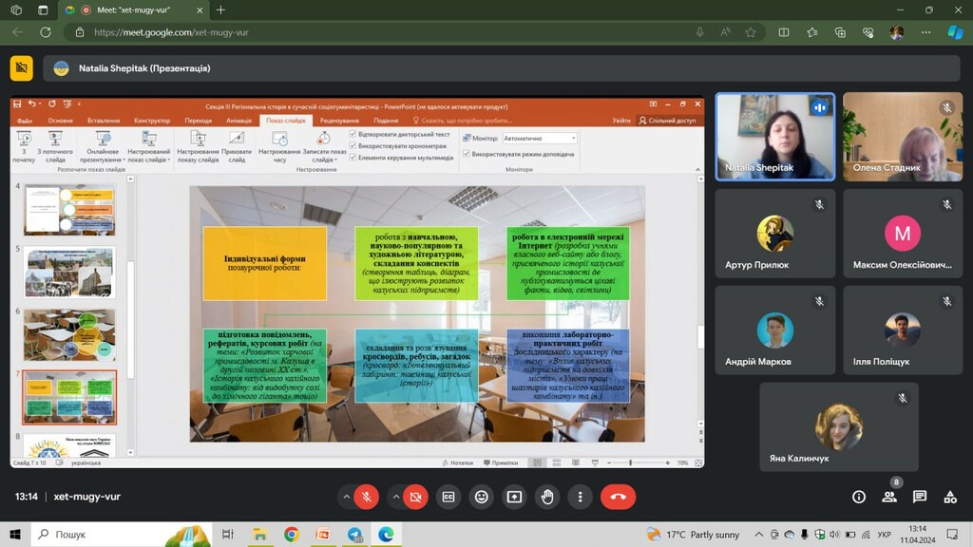Show the participants list
Viewport: 973px width, 547px height.
click(889, 497)
